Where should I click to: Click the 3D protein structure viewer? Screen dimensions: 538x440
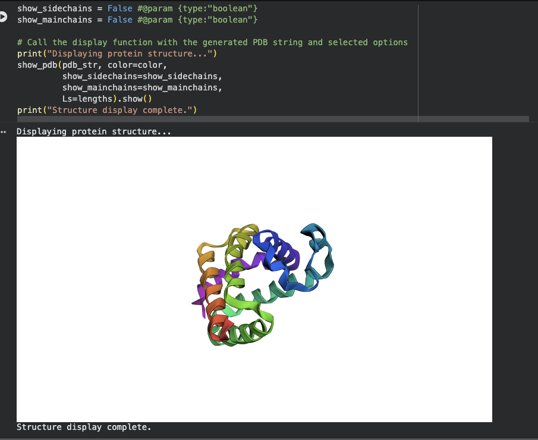click(254, 279)
